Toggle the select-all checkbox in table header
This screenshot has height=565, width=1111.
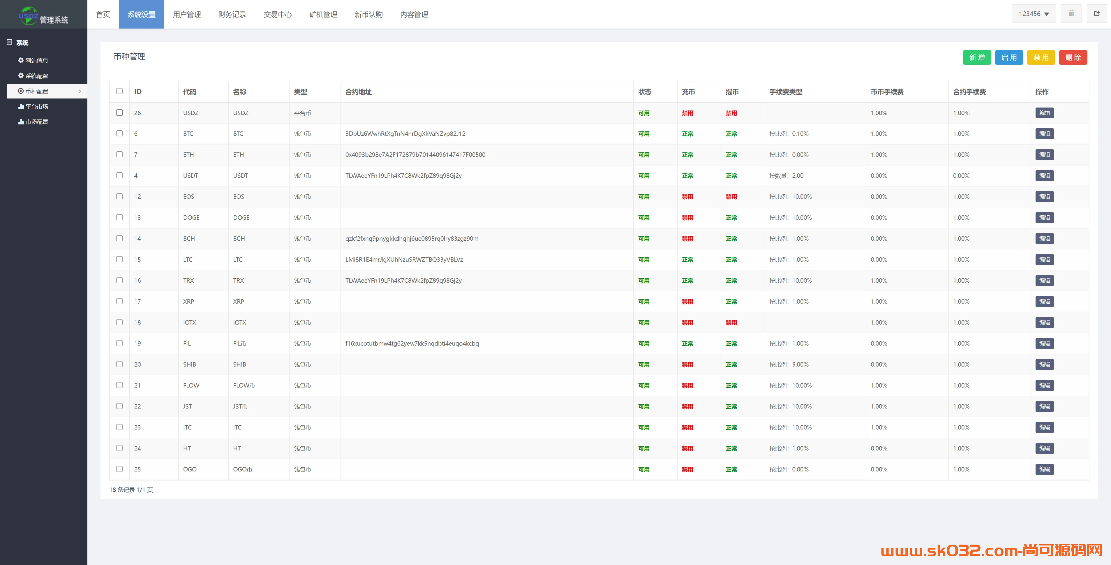(119, 91)
